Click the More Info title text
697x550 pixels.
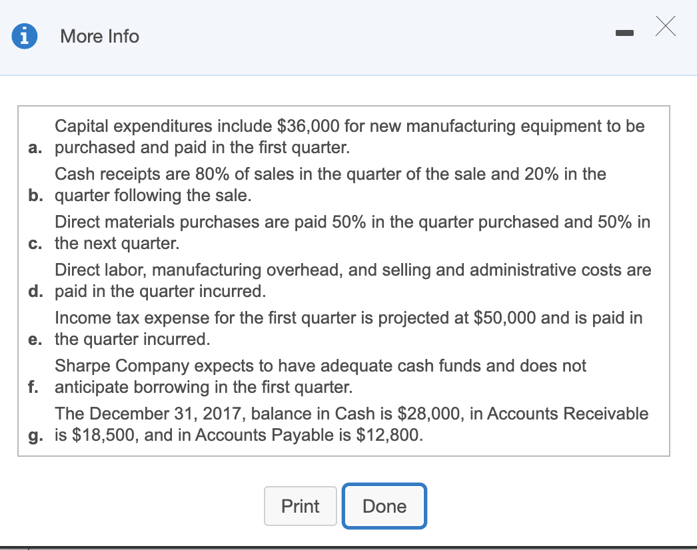pyautogui.click(x=99, y=37)
